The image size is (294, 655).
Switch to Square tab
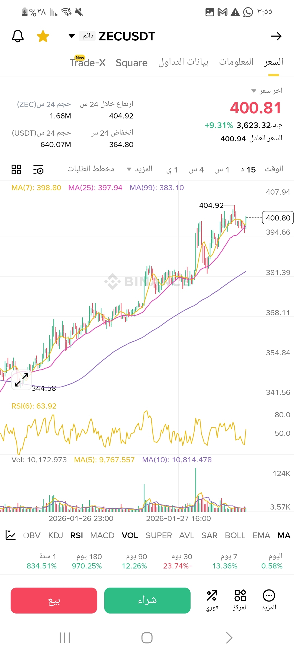point(131,63)
